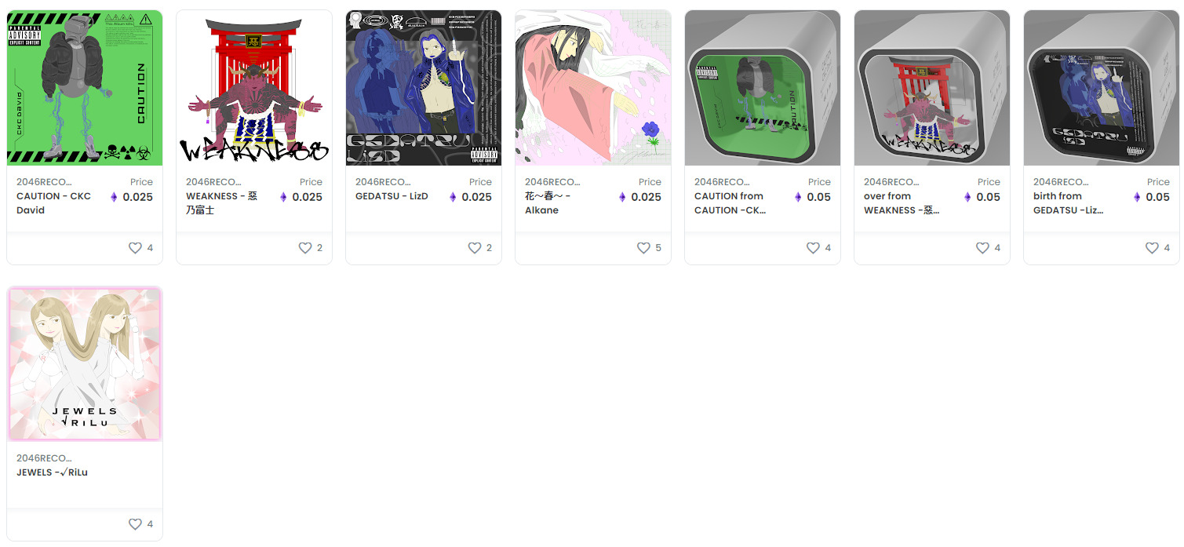Favorite the birth from GEDATSU item
The image size is (1184, 547).
tap(1152, 248)
